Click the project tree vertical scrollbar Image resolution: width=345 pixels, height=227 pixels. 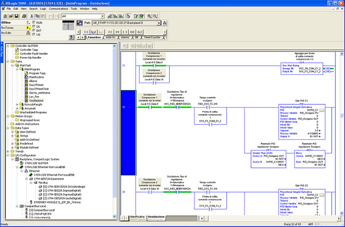click(x=115, y=131)
